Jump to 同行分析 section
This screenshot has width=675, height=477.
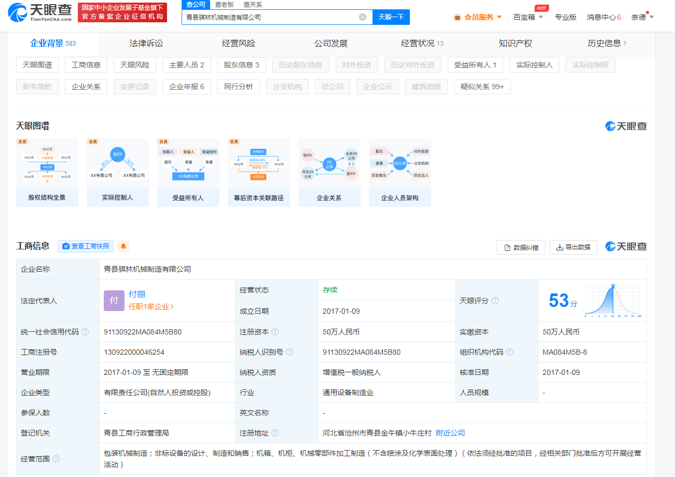tap(239, 87)
